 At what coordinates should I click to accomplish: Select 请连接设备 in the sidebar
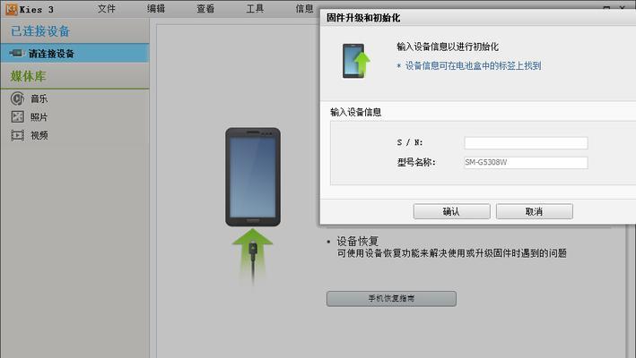click(x=75, y=54)
